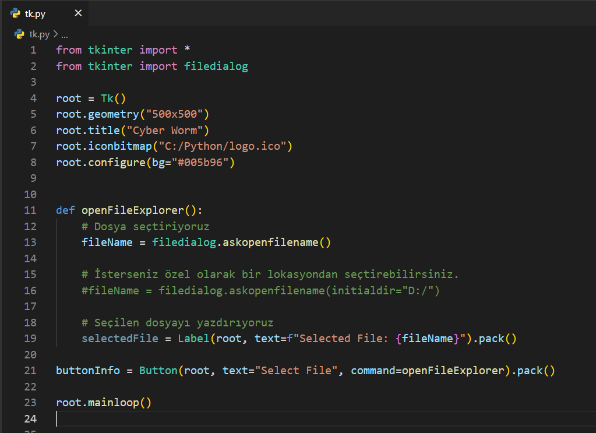Click the filedialog import name on line 2
The image size is (596, 433).
(216, 66)
